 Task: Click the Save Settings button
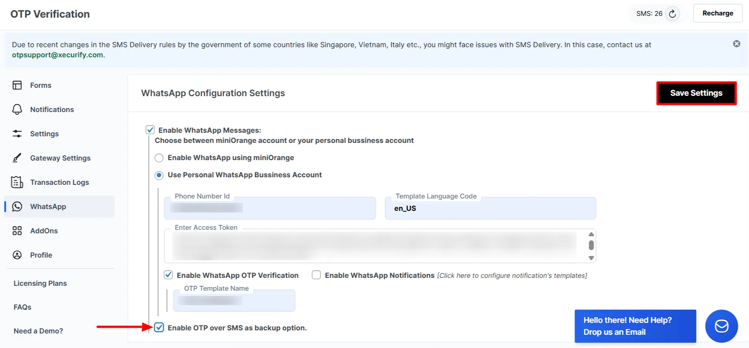tap(696, 93)
